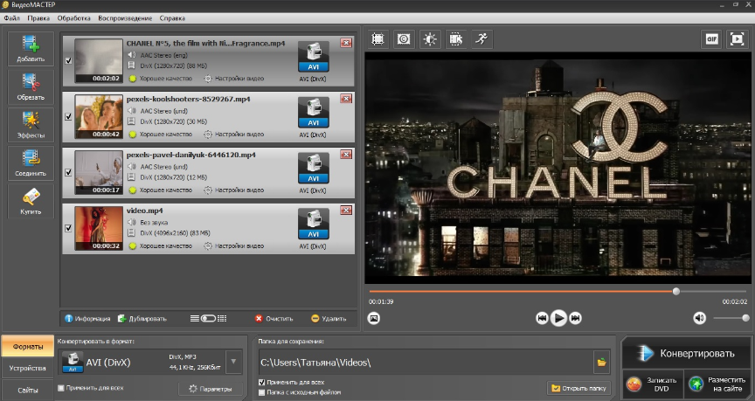755x401 pixels.
Task: Remove video.mp4 with red X
Action: pos(346,211)
